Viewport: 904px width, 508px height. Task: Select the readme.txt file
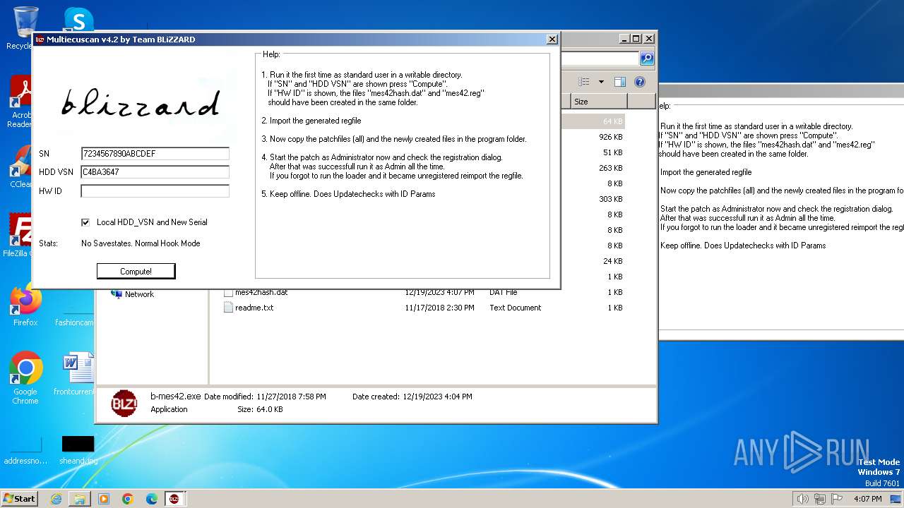(254, 308)
